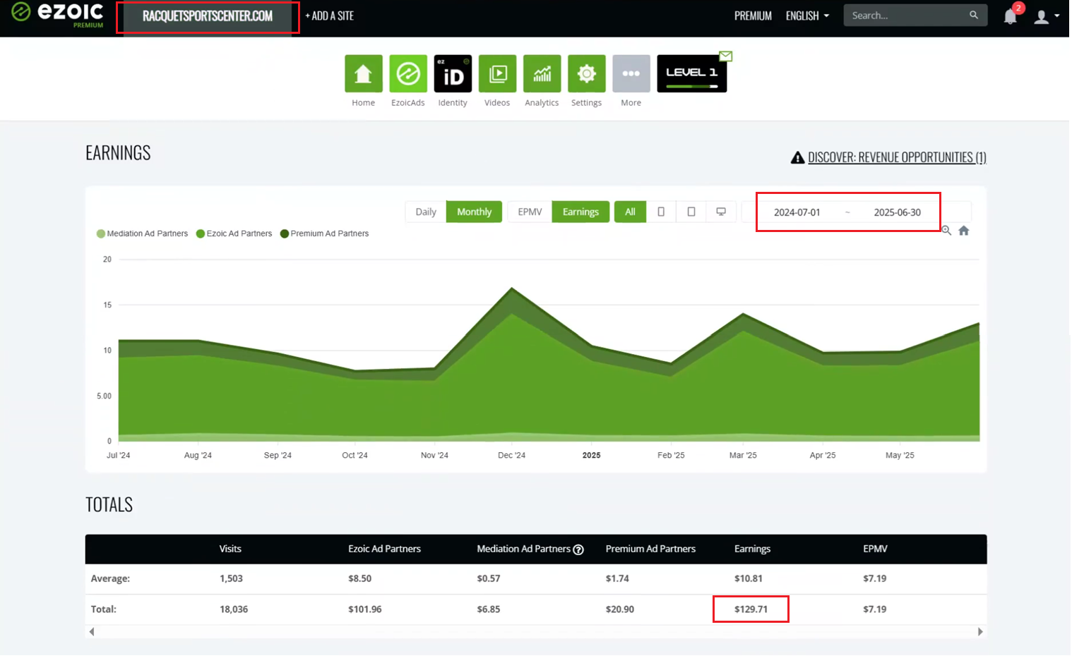This screenshot has height=663, width=1072.
Task: Open the Analytics icon
Action: tap(542, 73)
